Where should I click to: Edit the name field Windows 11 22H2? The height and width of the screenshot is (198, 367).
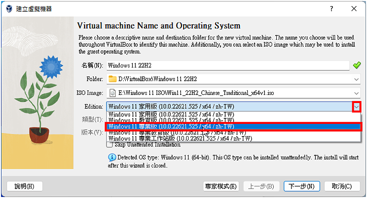pyautogui.click(x=228, y=65)
